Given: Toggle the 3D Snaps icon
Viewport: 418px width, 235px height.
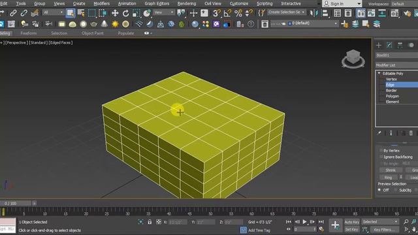Looking at the screenshot, I should [216, 13].
